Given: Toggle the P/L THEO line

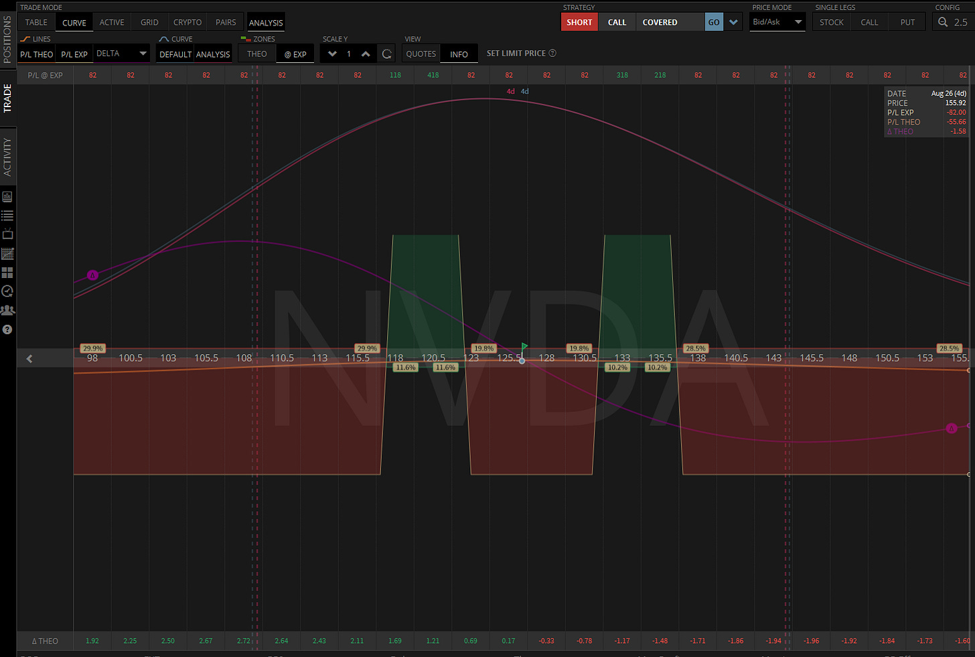Looking at the screenshot, I should 36,54.
